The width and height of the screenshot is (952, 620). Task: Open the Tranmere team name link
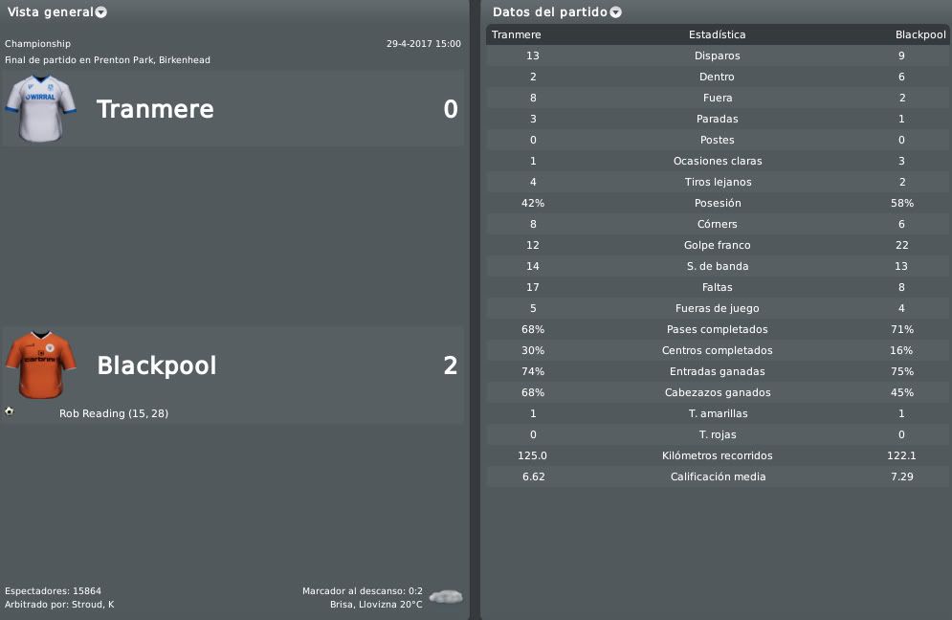pos(155,109)
